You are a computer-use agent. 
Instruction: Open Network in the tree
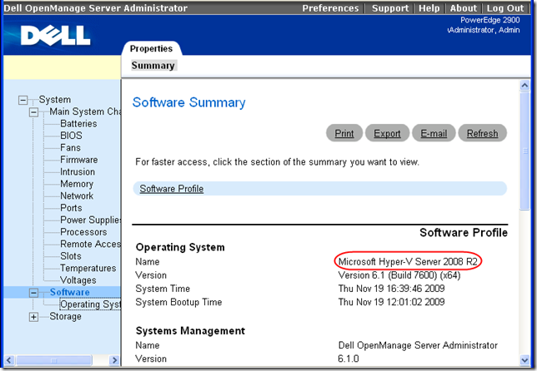(x=77, y=195)
